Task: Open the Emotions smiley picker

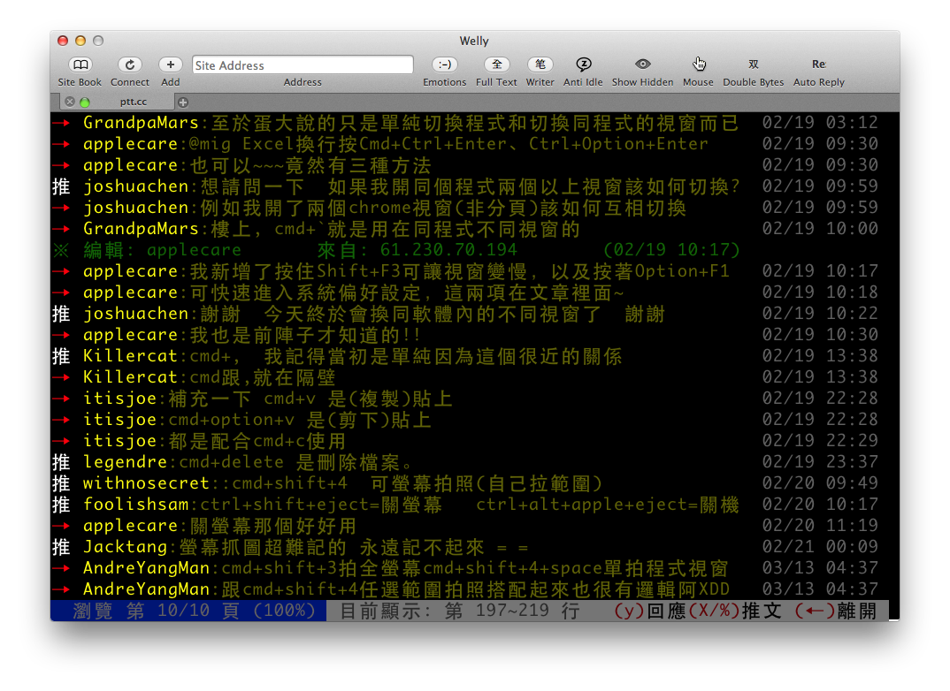Action: click(444, 65)
